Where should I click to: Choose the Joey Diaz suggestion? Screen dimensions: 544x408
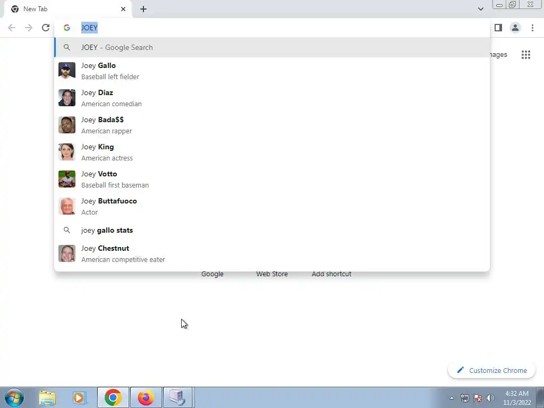pos(272,98)
